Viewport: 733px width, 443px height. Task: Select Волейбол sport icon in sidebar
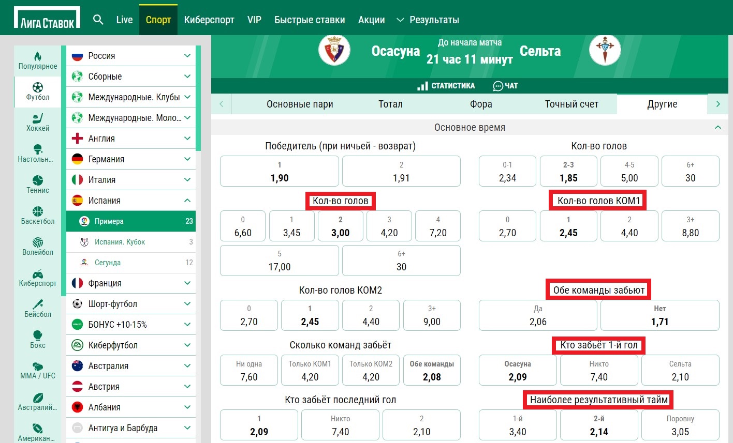[x=38, y=242]
